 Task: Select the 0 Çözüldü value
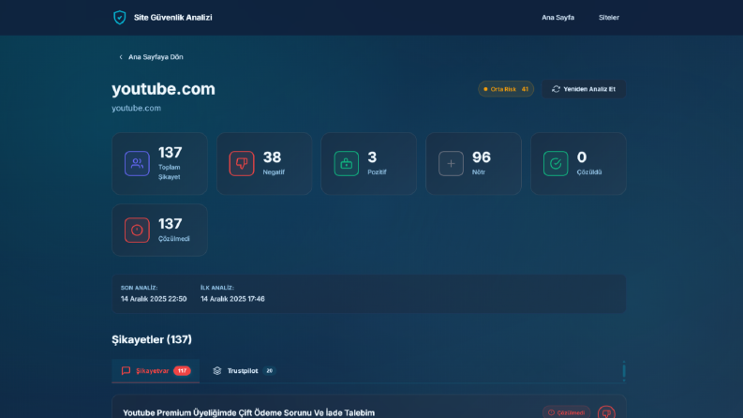tap(582, 157)
